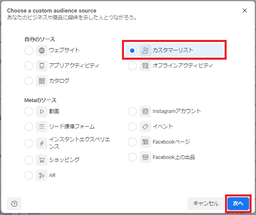Click the sparkle AR icon
This screenshot has height=215, width=256.
(x=41, y=175)
